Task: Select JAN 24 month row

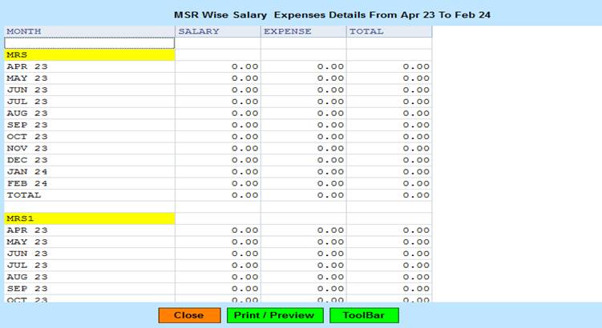Action: 27,172
